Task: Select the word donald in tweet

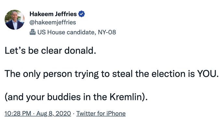Action: (79, 50)
